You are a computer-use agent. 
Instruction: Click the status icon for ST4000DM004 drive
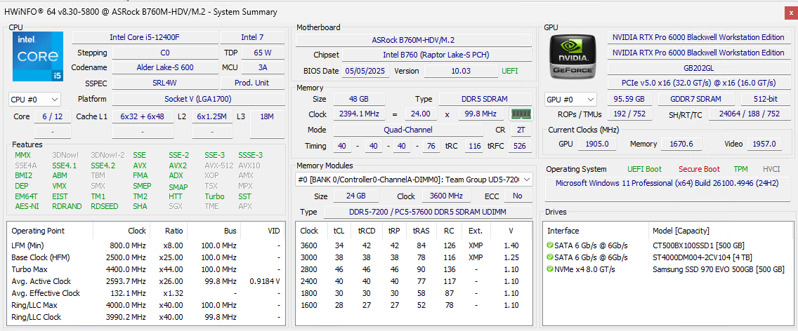point(549,257)
